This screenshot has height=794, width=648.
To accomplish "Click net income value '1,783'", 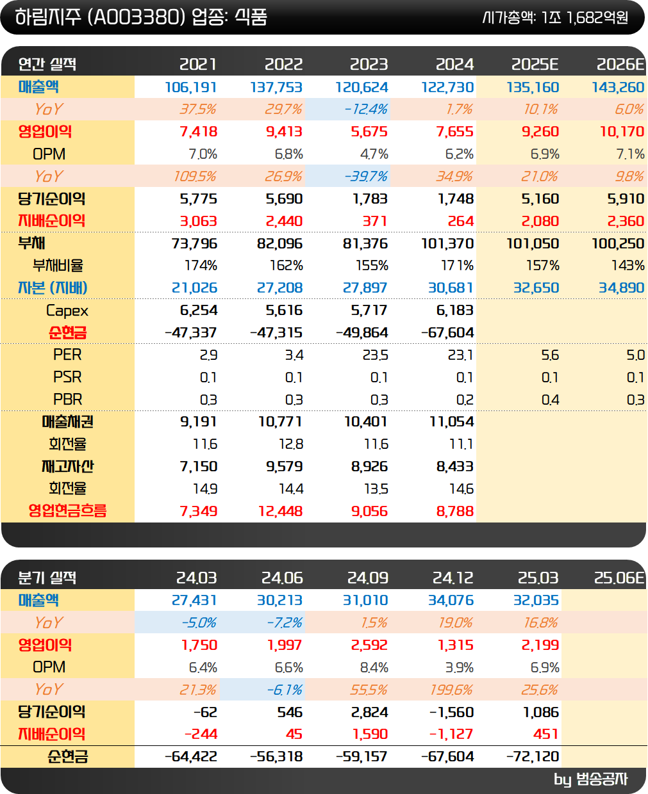I will 370,199.
